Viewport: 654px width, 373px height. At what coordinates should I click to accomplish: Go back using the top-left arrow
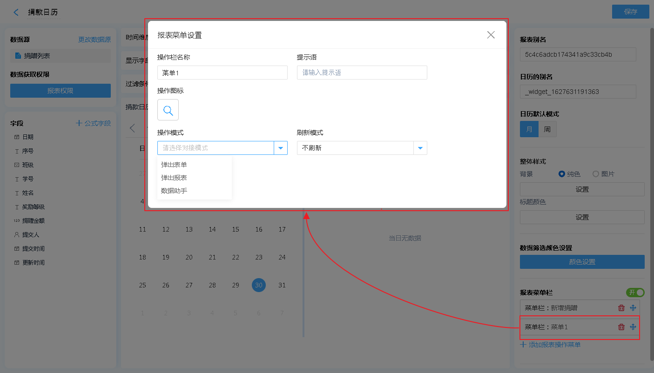pyautogui.click(x=16, y=13)
